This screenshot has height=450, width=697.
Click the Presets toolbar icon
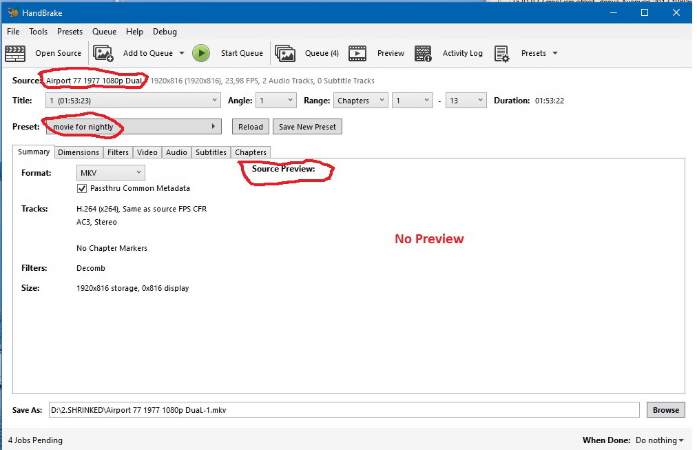(502, 52)
